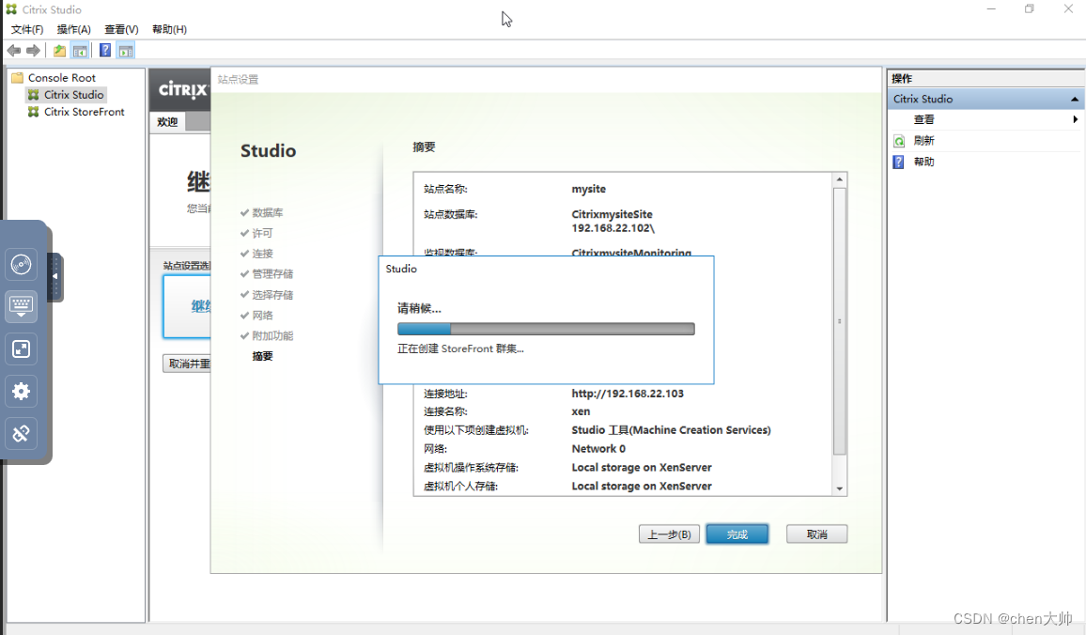
Task: Click the fullscreen icon in side panel
Action: coord(21,349)
